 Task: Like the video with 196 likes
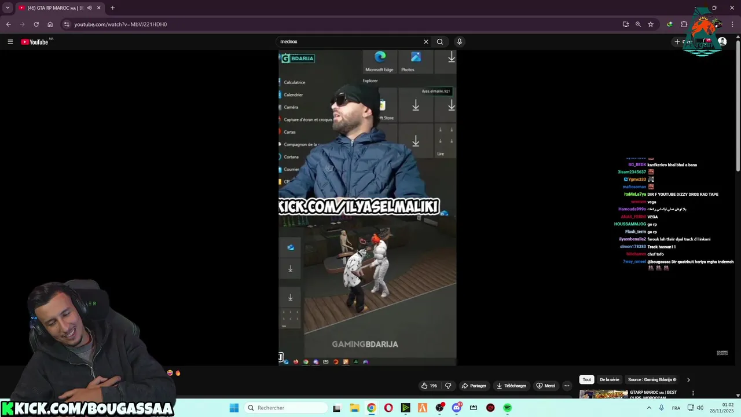click(429, 386)
